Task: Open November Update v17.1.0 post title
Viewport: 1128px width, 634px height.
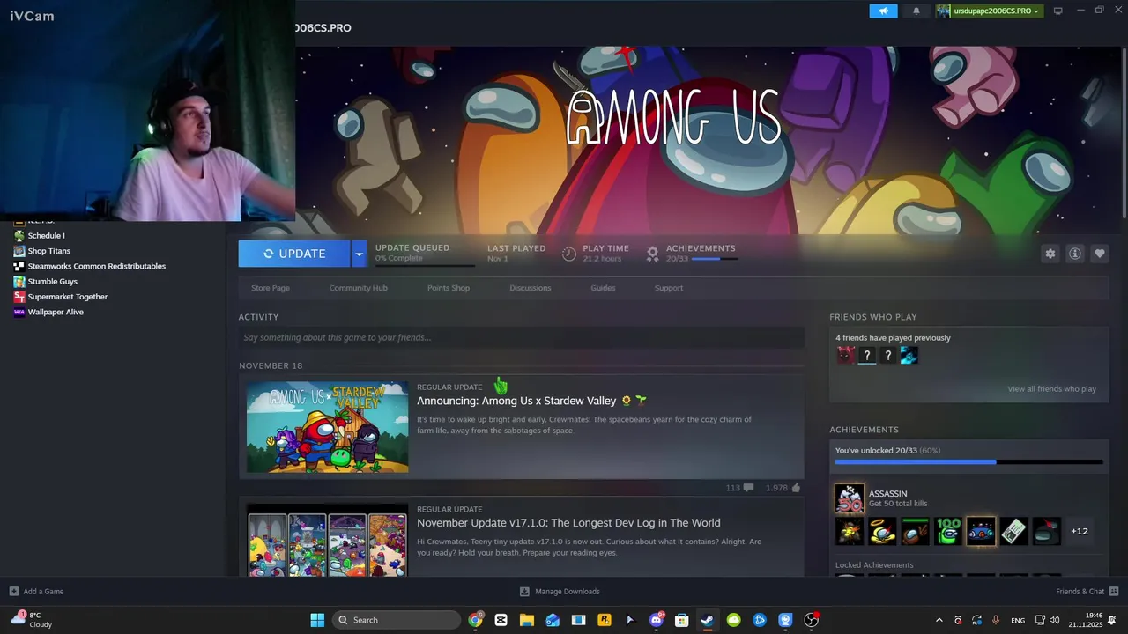Action: coord(568,523)
